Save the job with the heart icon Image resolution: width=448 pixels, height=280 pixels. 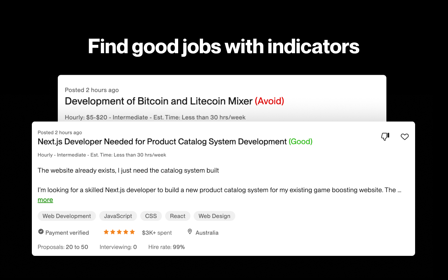point(405,136)
